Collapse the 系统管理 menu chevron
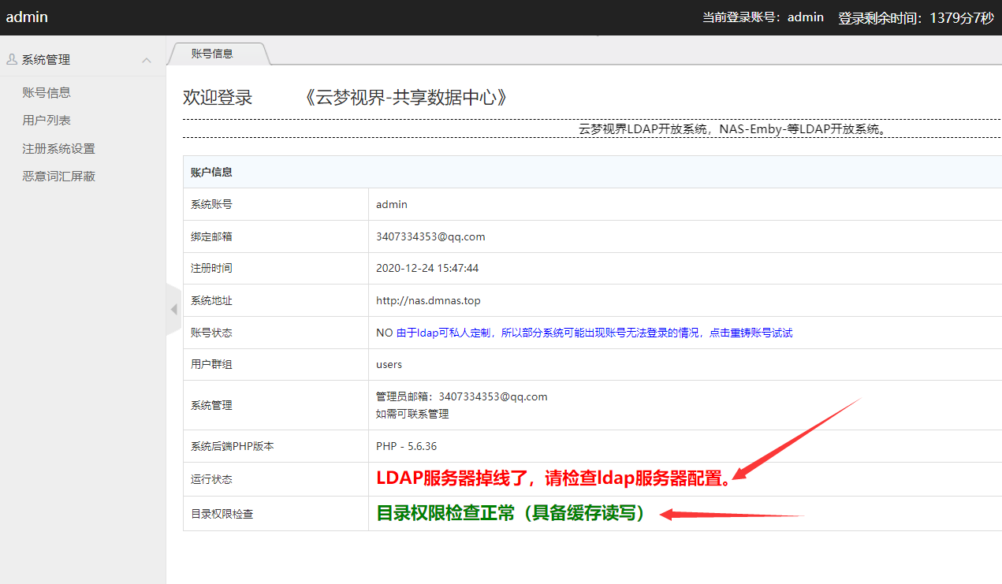1002x584 pixels. point(146,60)
